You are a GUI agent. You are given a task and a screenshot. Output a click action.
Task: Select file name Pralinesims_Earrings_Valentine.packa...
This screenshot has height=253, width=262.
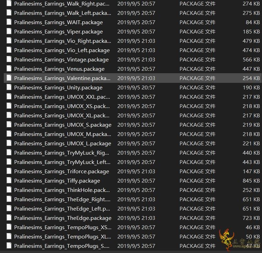pyautogui.click(x=62, y=78)
